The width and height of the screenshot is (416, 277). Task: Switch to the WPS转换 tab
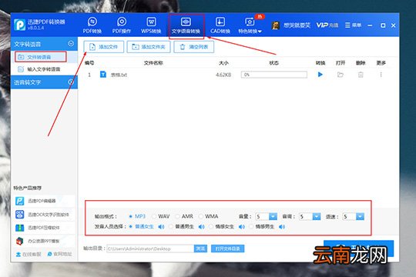pos(151,25)
